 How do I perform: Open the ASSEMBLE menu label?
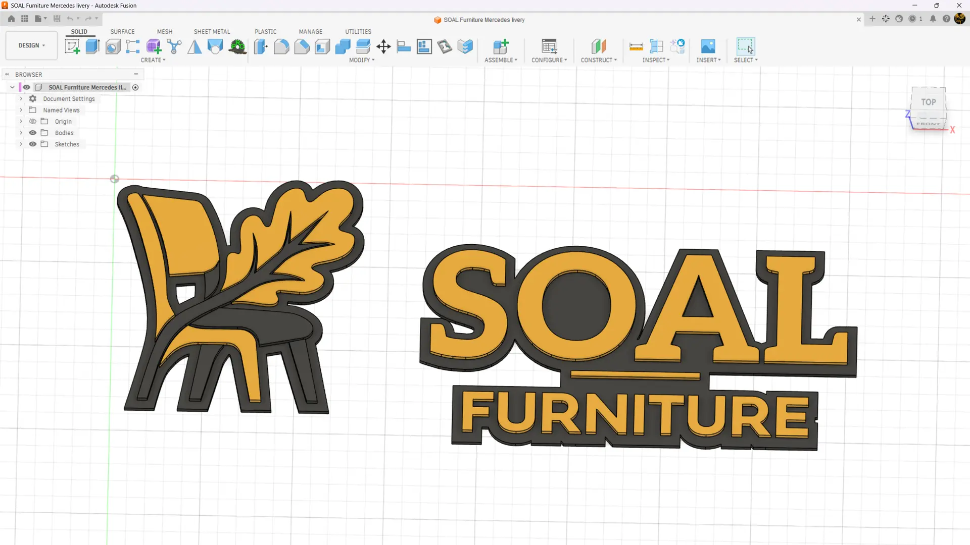point(501,60)
